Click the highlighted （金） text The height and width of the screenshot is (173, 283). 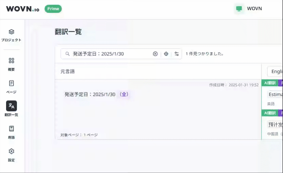(124, 94)
